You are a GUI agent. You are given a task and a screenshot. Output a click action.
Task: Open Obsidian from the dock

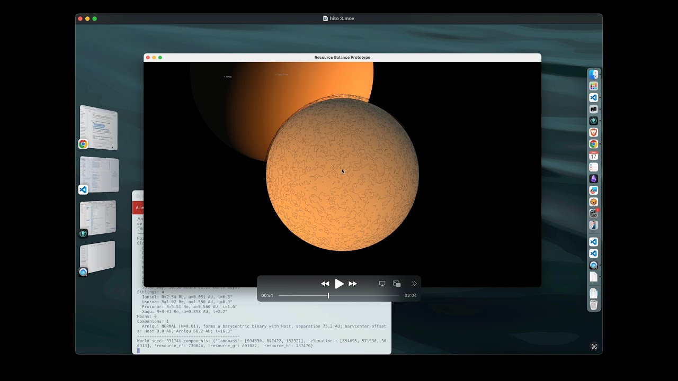pyautogui.click(x=594, y=179)
